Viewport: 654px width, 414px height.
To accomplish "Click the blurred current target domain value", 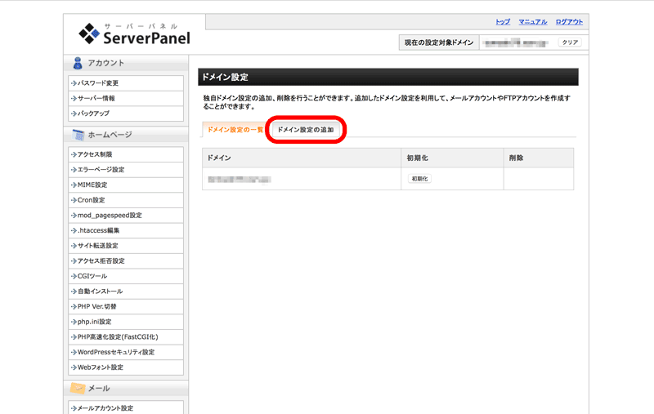I will (516, 42).
